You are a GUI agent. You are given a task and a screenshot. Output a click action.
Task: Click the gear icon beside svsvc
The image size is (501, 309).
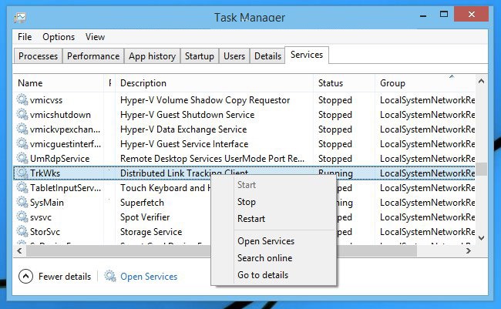tap(22, 217)
